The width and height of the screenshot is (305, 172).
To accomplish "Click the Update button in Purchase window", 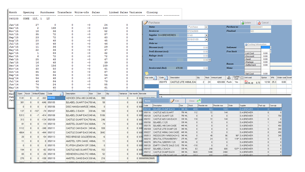I will coord(246,23).
